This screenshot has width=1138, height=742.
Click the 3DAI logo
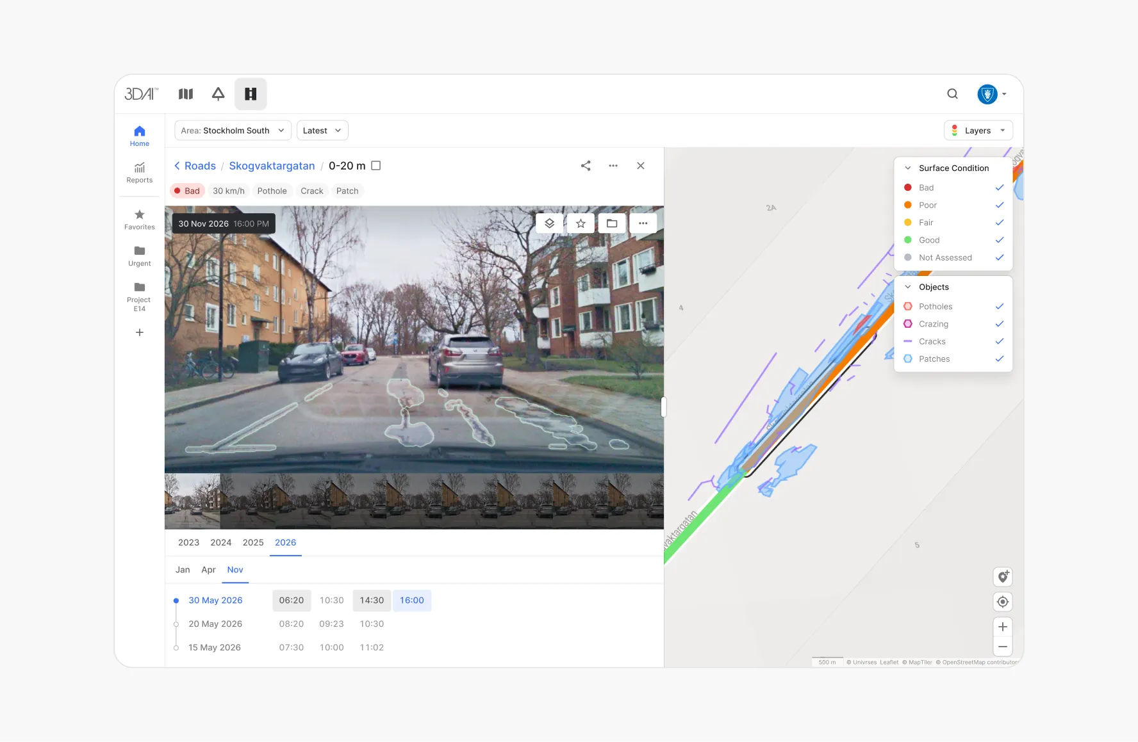click(x=141, y=94)
